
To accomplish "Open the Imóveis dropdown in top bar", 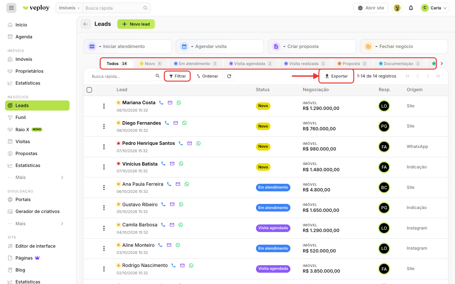I will 69,8.
